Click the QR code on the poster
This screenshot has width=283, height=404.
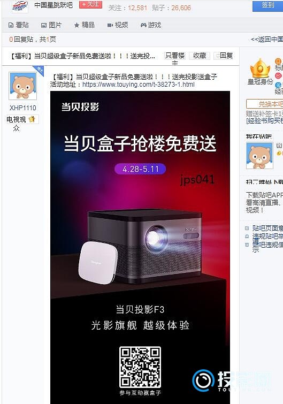(140, 367)
